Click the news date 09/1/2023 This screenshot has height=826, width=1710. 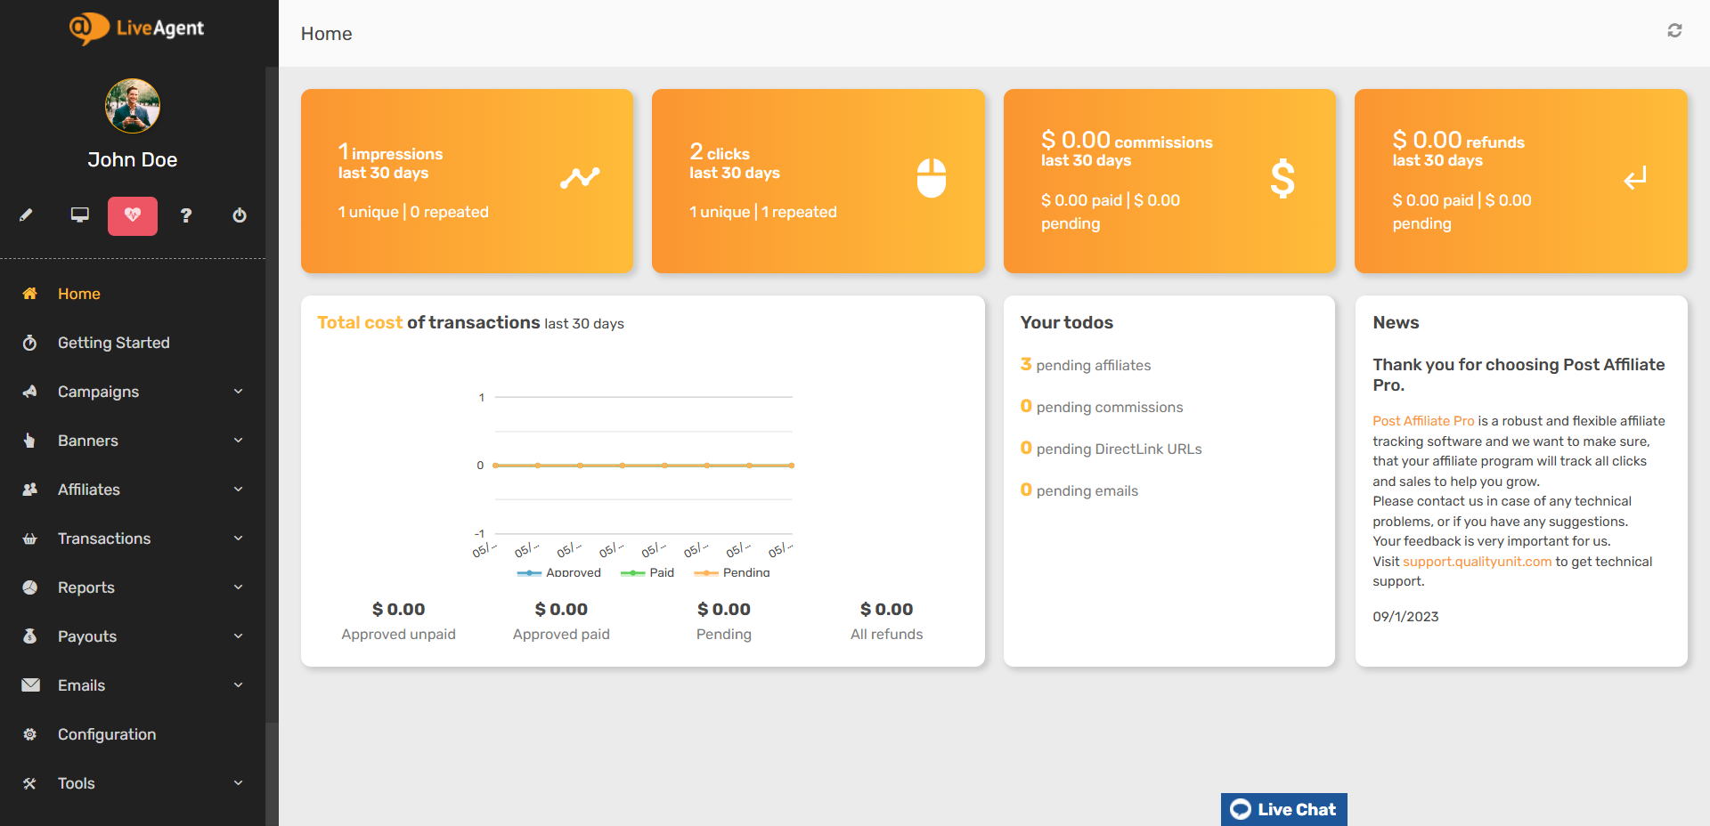1405,617
